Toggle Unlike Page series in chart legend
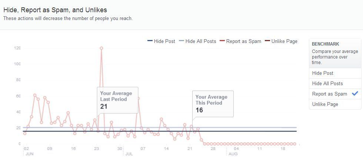 (x=284, y=41)
